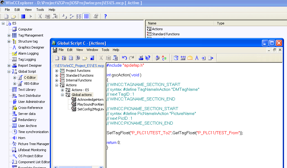This screenshot has height=168, width=287.
Task: Expand Internal functions in script tree
Action: pyautogui.click(x=56, y=80)
